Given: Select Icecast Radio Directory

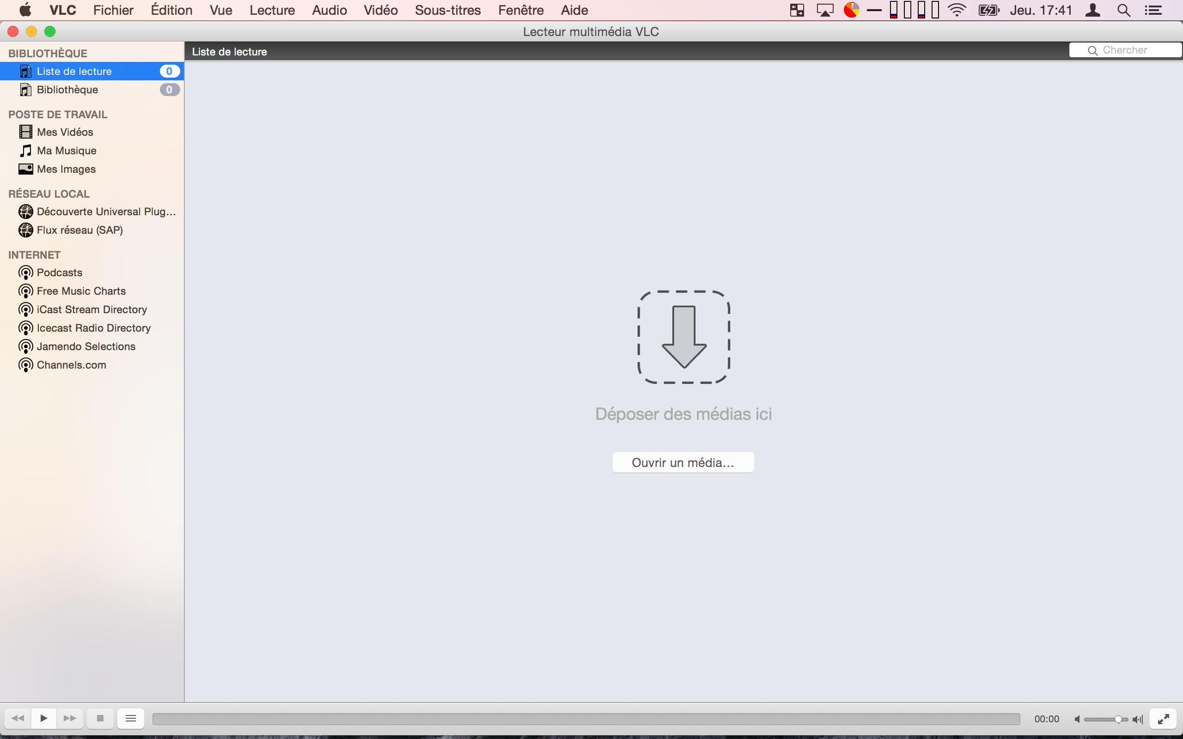Looking at the screenshot, I should pos(93,328).
